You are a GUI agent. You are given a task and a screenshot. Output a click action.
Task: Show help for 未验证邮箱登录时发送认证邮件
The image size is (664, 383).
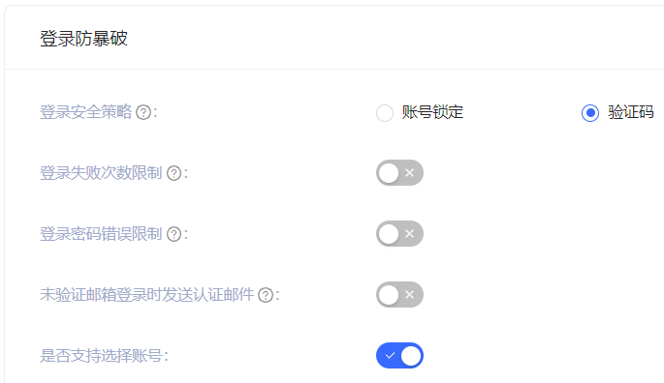pos(266,295)
